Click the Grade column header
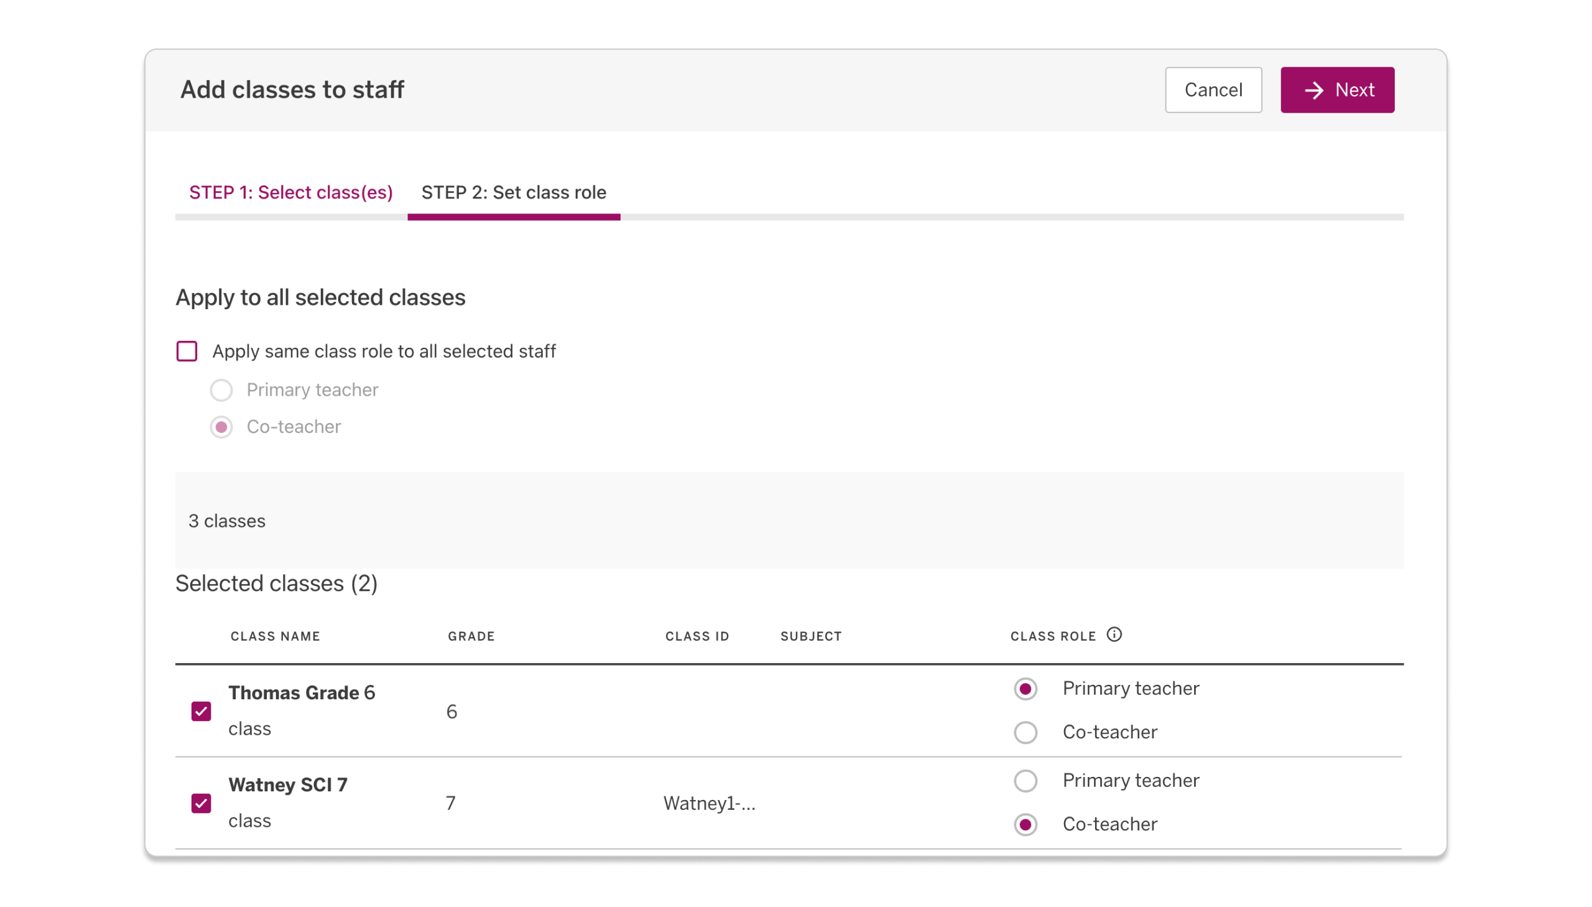 point(471,636)
